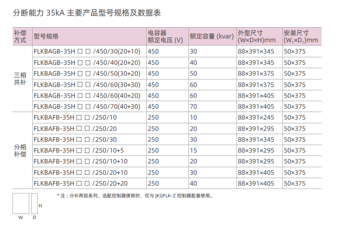Click the 88×391×245 dimension cell
Image resolution: width=354 pixels, height=232 pixels.
pos(256,117)
